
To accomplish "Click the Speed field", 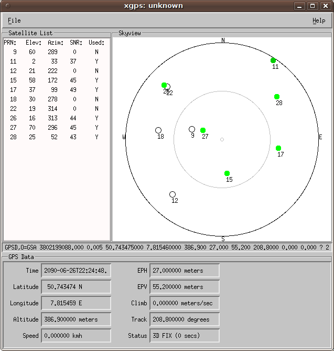I will click(76, 335).
